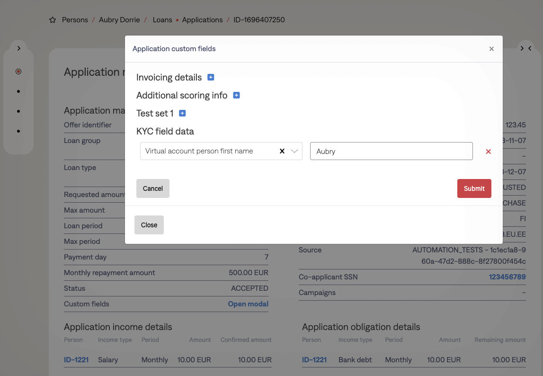The image size is (543, 376).
Task: Add Test set 1 field with plus icon
Action: coord(182,113)
